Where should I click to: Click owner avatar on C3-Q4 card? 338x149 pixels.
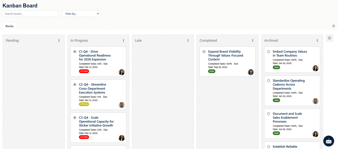pyautogui.click(x=121, y=138)
